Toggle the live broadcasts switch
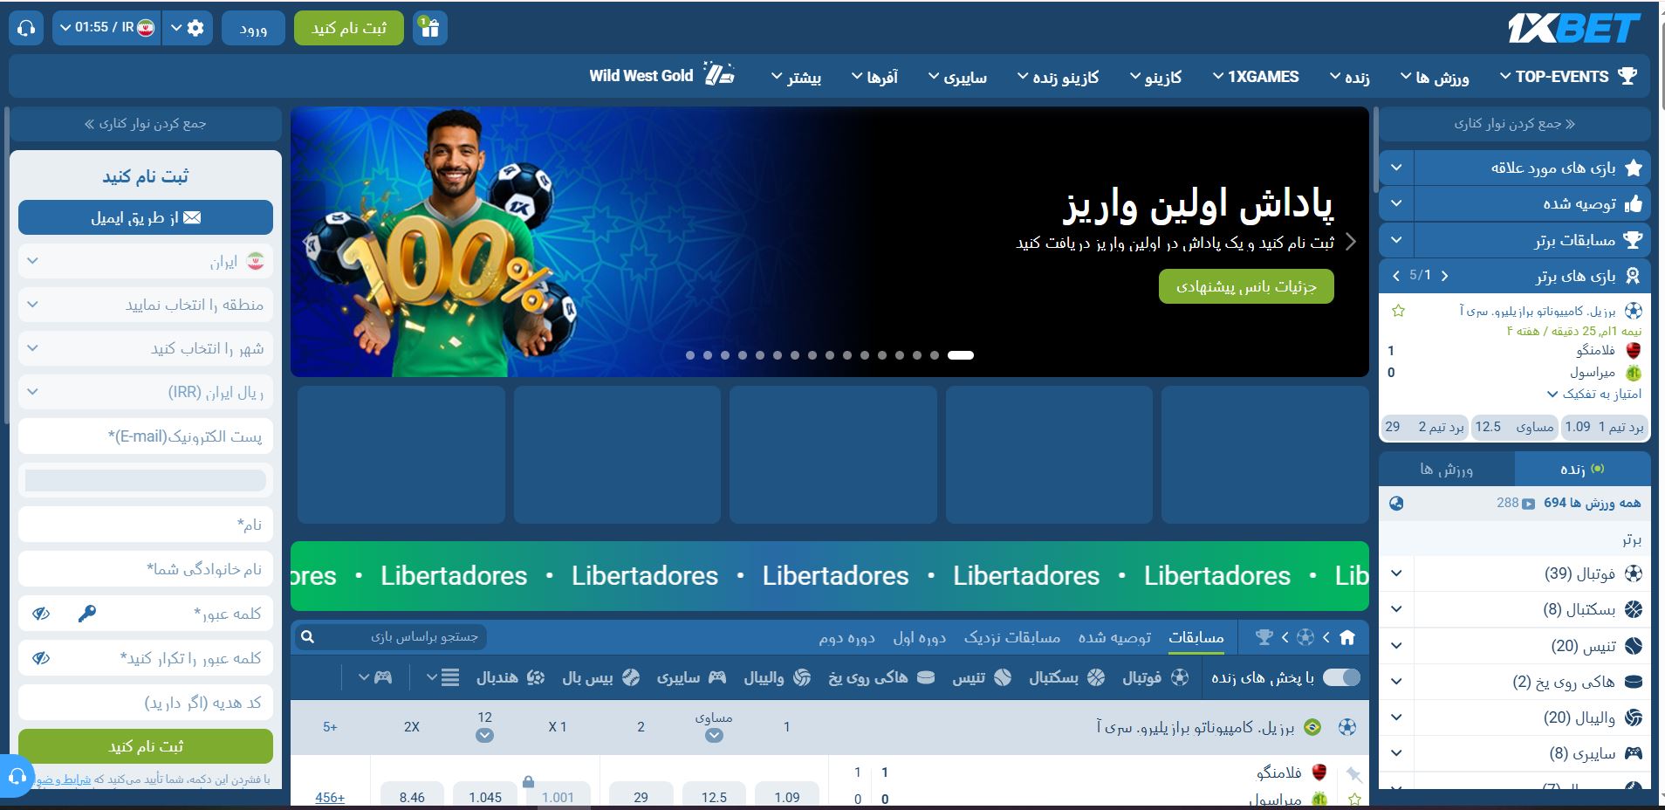 pos(1341,677)
